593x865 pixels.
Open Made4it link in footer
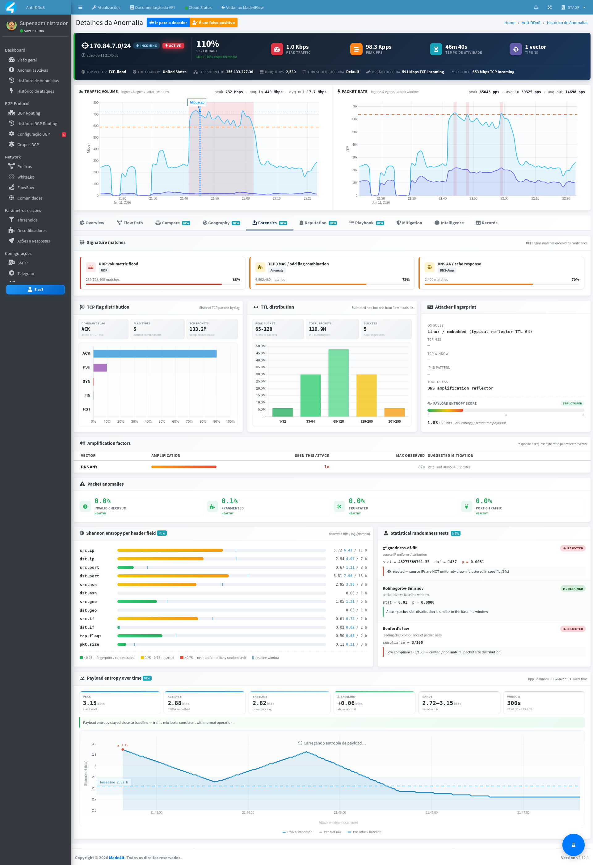point(117,858)
